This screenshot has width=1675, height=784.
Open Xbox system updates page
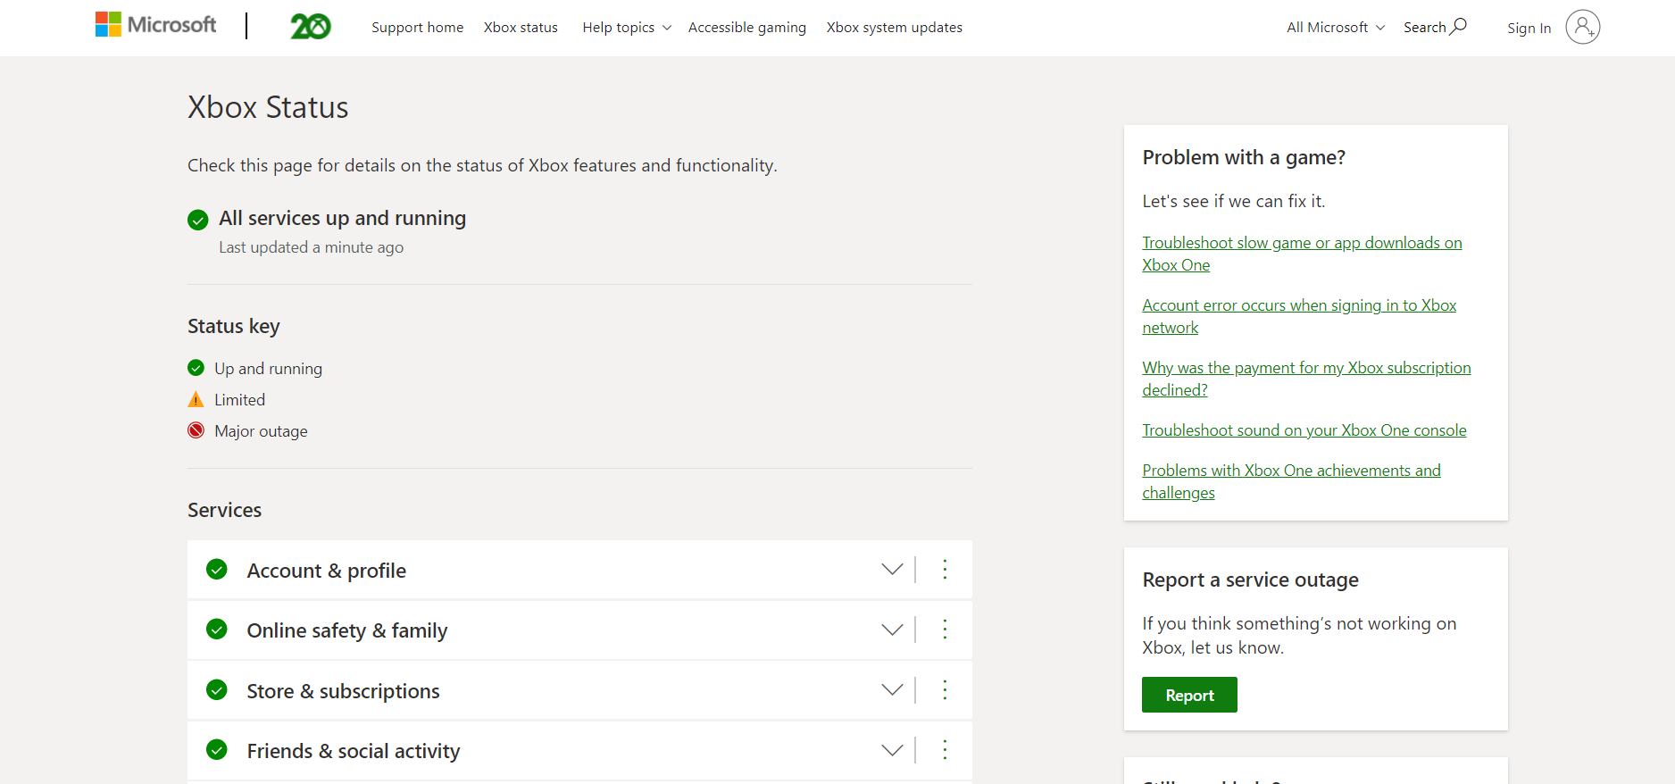point(895,28)
